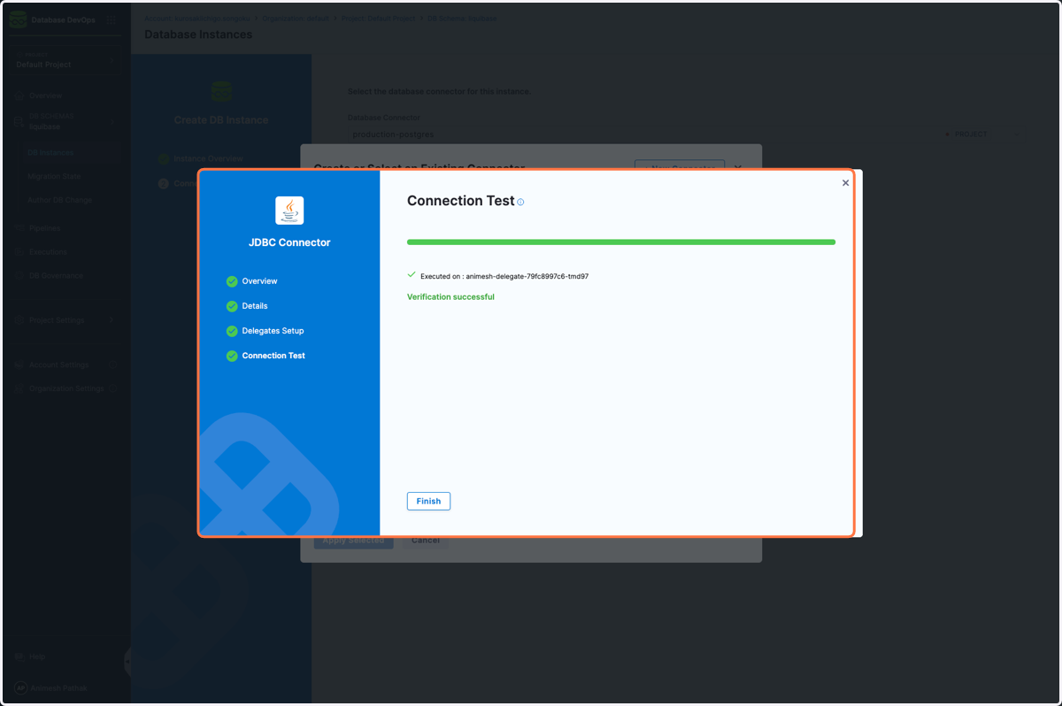Click the 'Executed on : animesh-delegate-79fc8997c6-tmd97' text

pyautogui.click(x=504, y=277)
